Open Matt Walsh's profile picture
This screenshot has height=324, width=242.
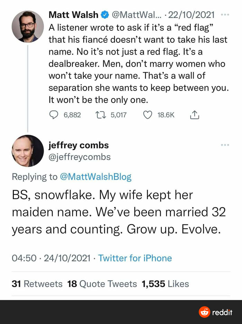coord(28,26)
